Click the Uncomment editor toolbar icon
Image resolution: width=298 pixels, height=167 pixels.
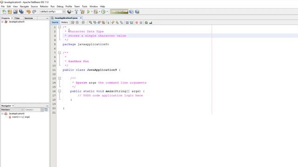[150, 23]
